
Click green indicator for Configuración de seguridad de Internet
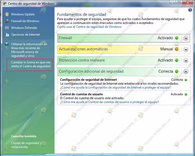pos(186,80)
